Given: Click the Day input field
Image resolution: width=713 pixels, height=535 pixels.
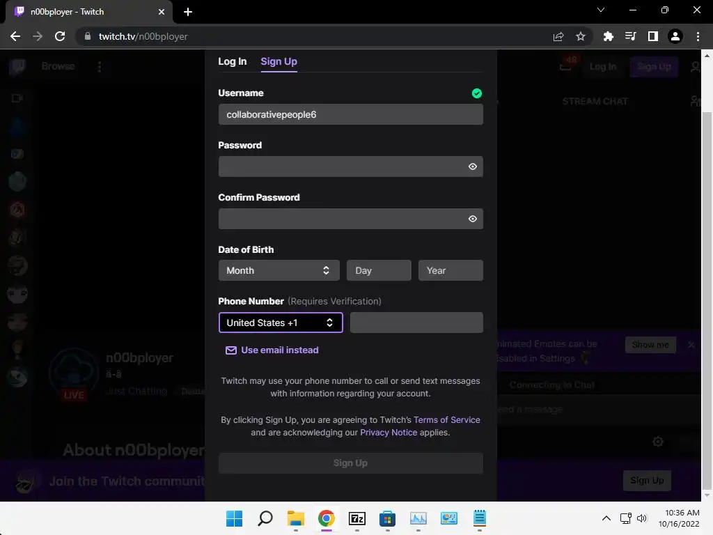Looking at the screenshot, I should tap(379, 270).
